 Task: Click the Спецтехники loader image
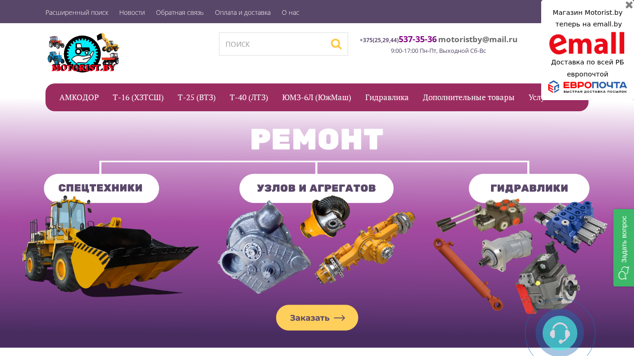click(110, 246)
